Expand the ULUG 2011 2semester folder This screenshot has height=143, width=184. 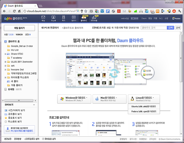pyautogui.click(x=5, y=62)
